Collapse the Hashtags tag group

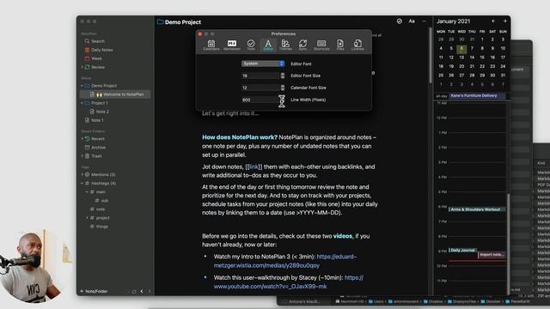[x=82, y=183]
